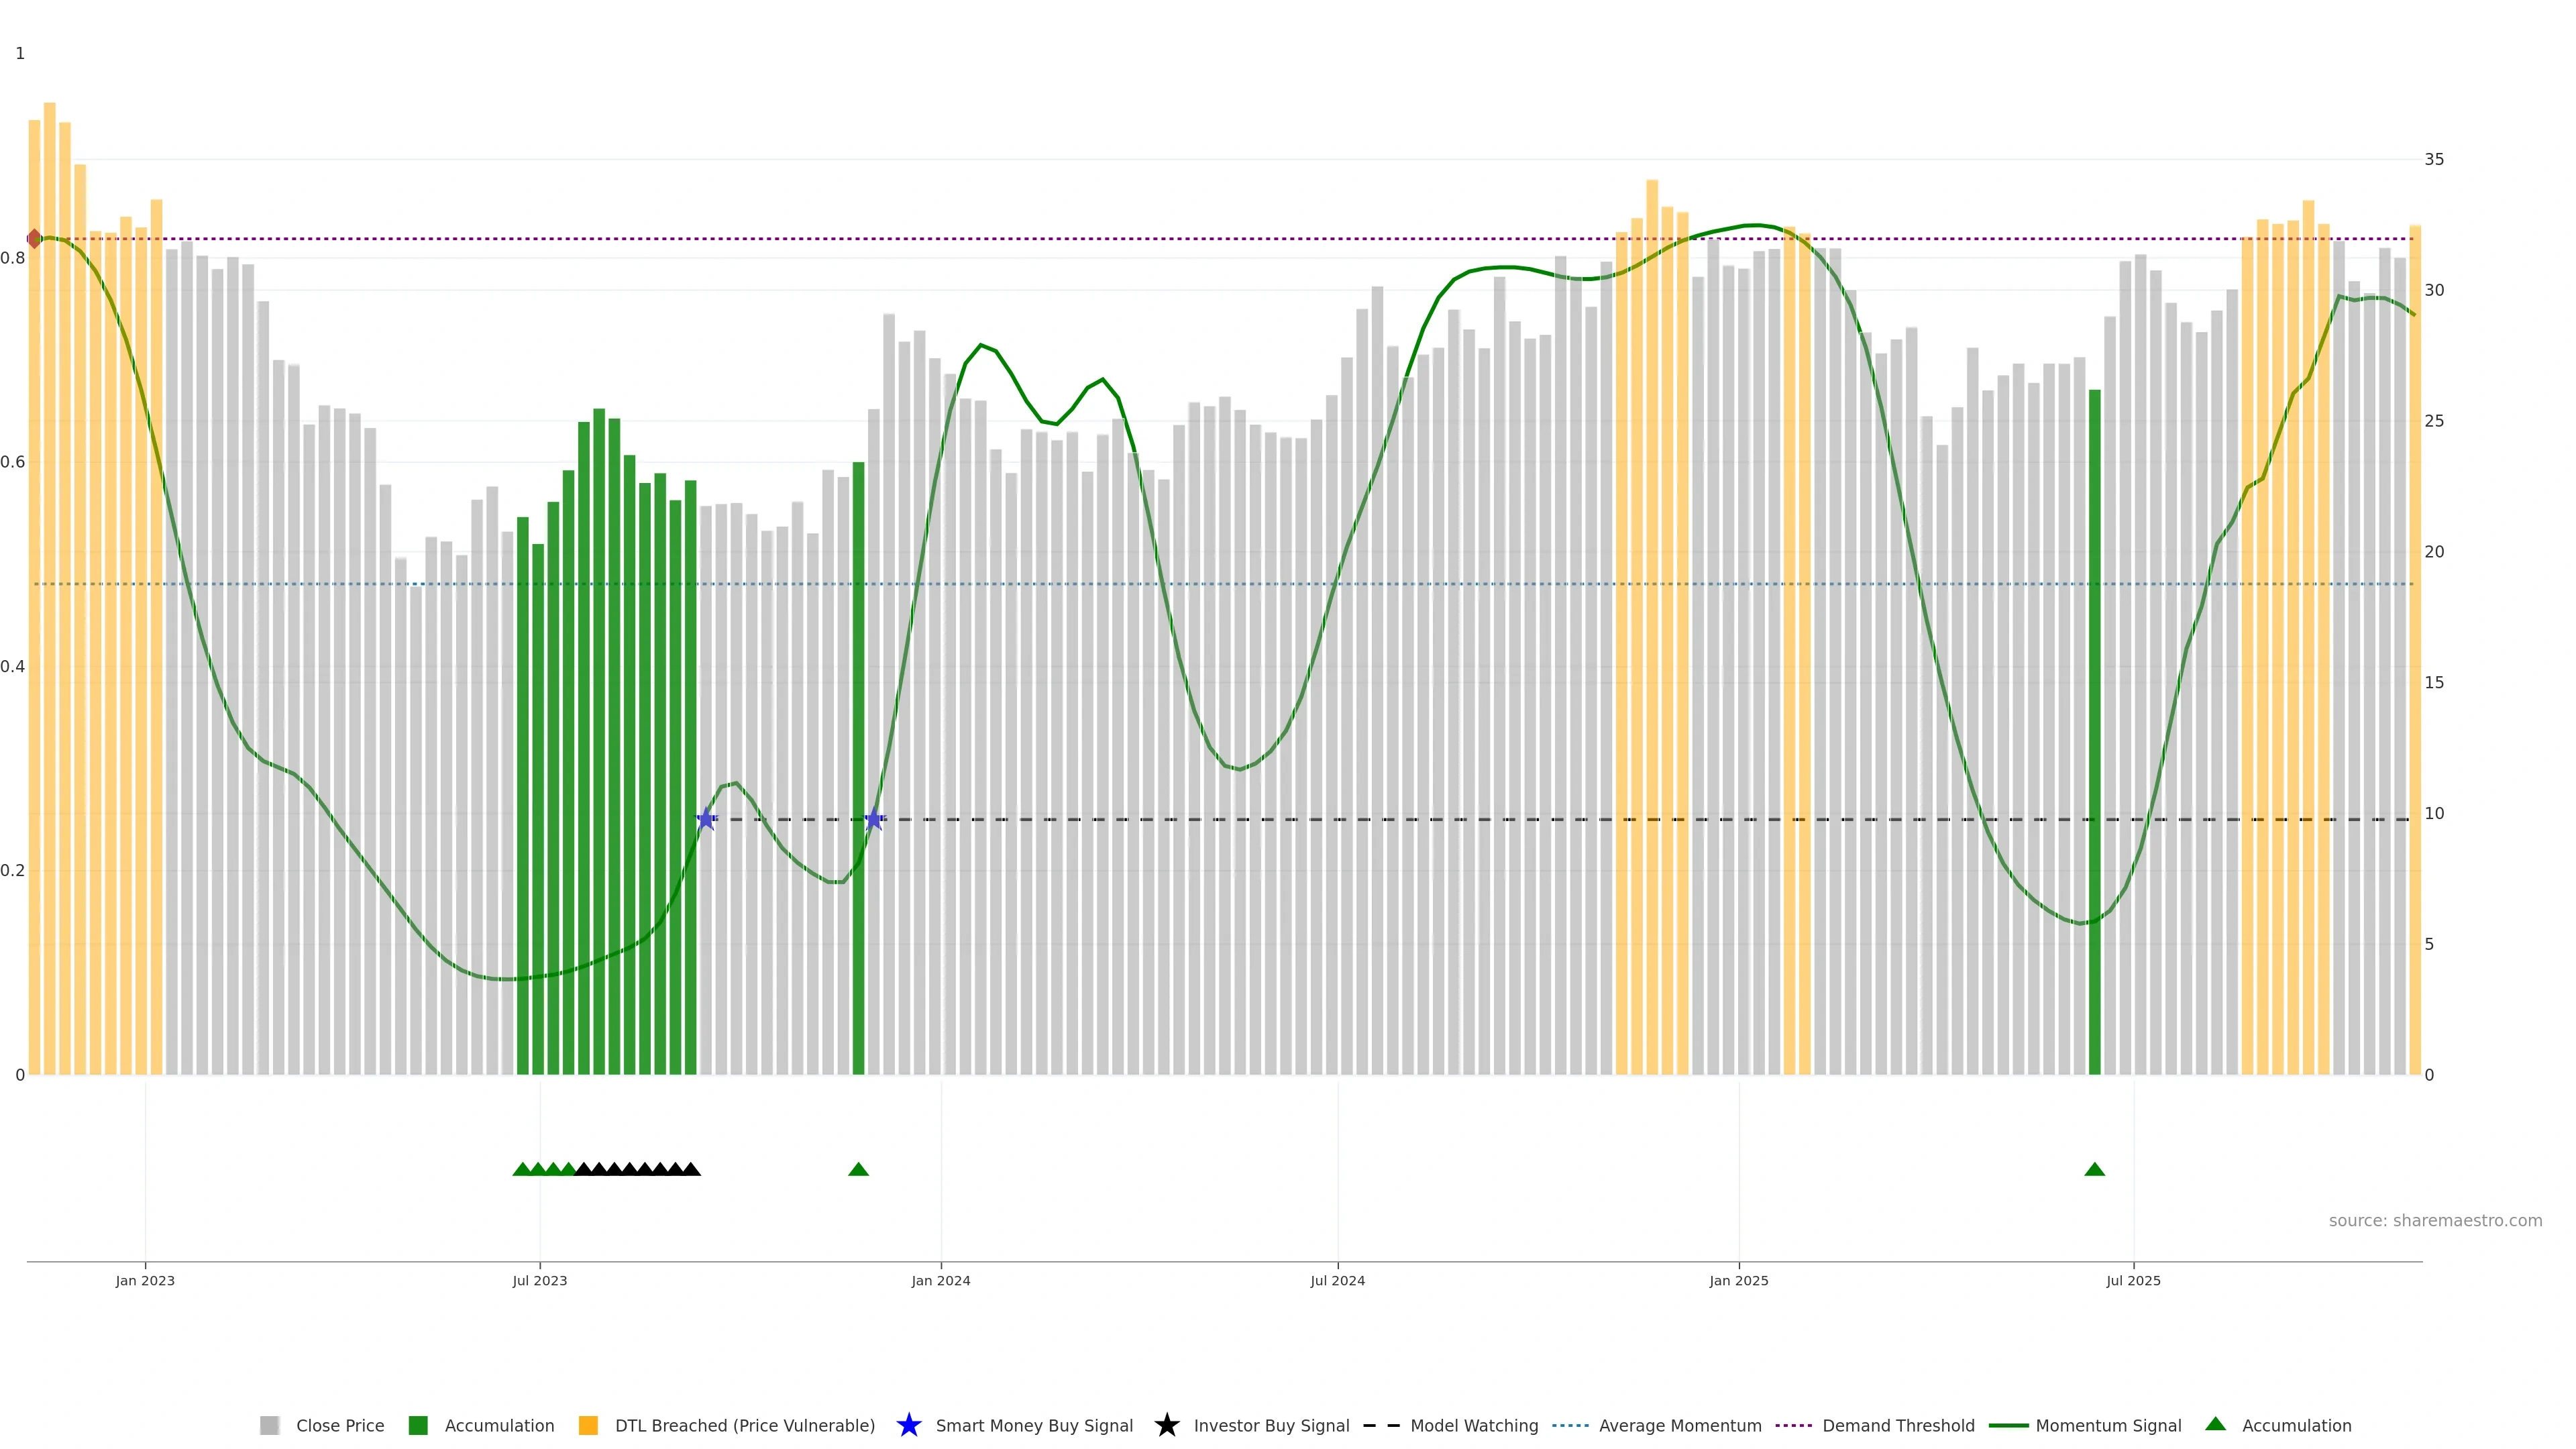Click the red diamond marker at the chart start

[34, 239]
